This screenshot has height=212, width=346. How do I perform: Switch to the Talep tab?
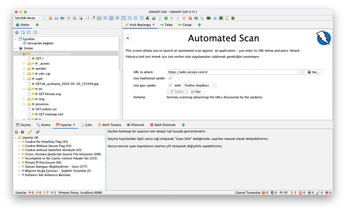tap(166, 25)
